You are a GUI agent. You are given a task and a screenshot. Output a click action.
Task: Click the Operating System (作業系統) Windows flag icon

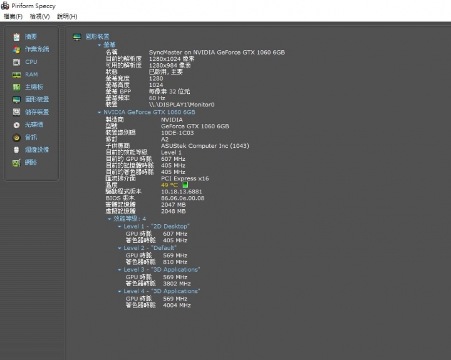click(x=16, y=49)
